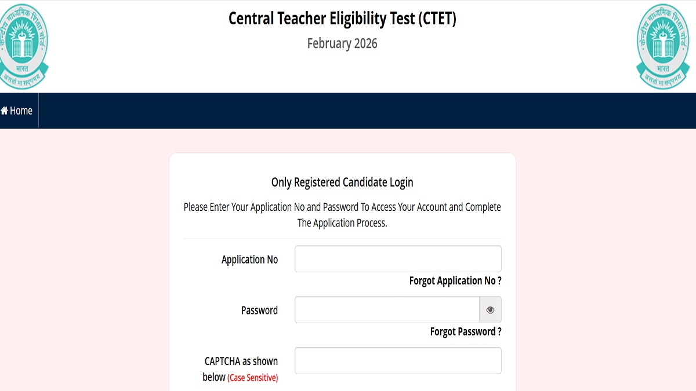This screenshot has height=391, width=696.
Task: Click the Only Registered Candidate Login heading
Action: click(342, 182)
